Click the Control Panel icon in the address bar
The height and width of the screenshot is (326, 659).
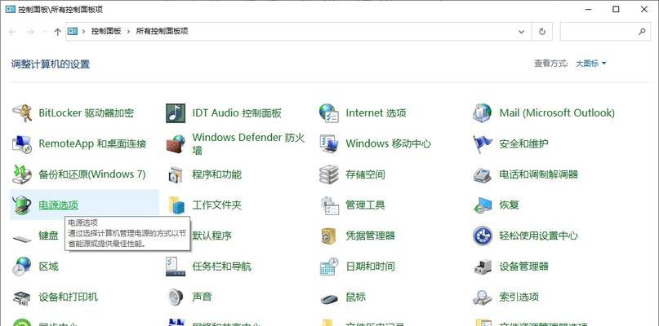point(73,31)
